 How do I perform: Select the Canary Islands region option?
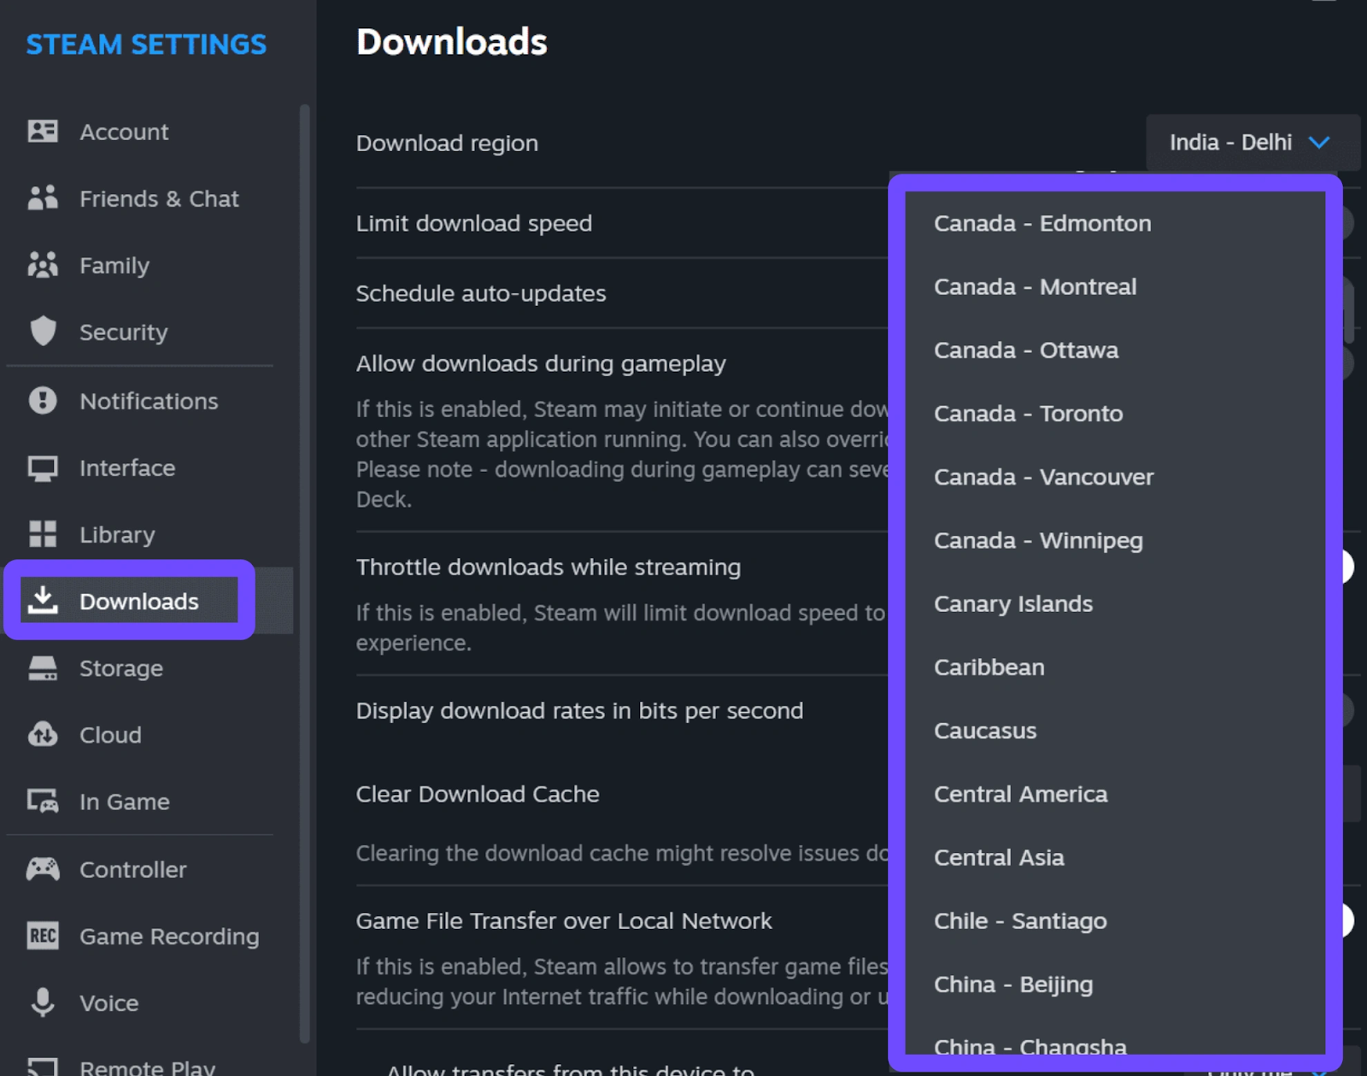(x=1013, y=604)
